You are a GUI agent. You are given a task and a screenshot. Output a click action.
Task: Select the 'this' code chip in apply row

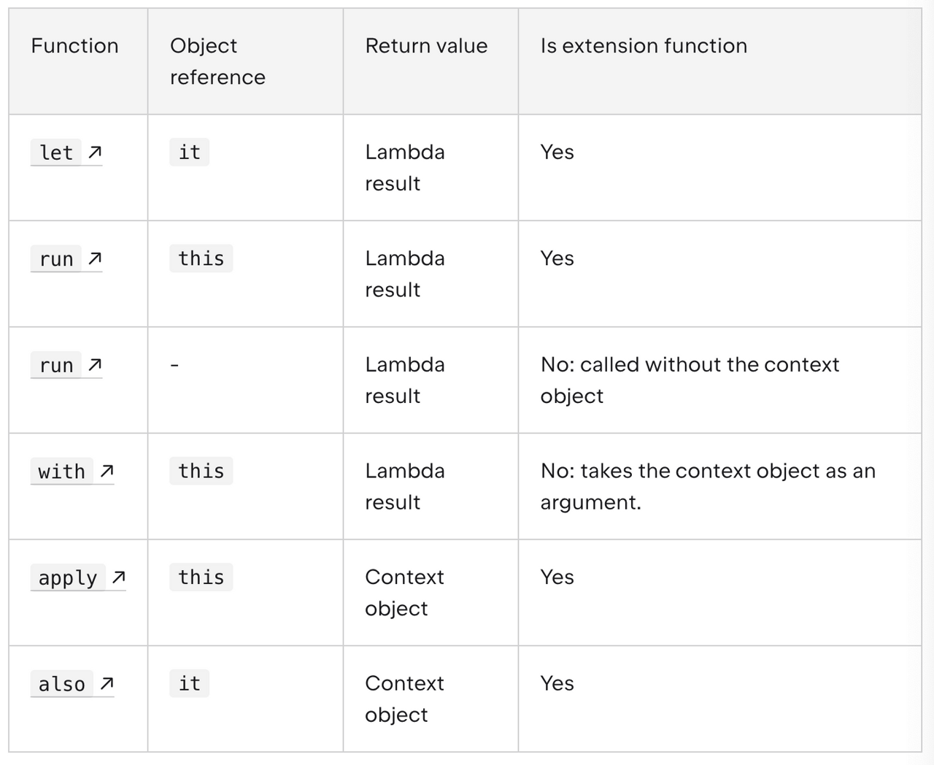click(201, 577)
